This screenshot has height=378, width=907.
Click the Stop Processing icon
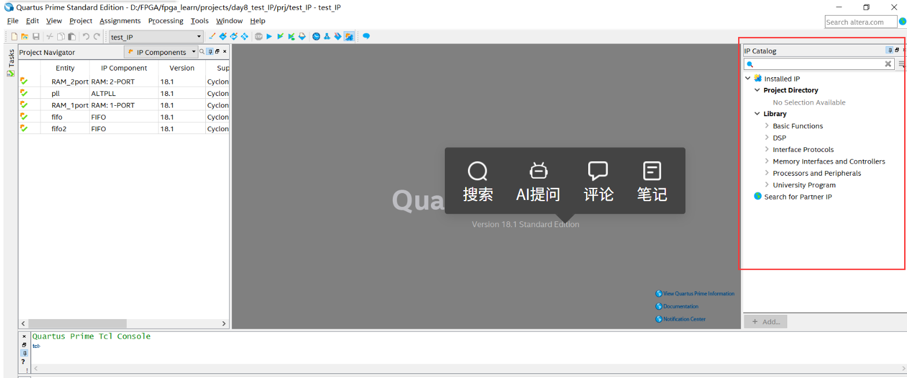(x=259, y=36)
